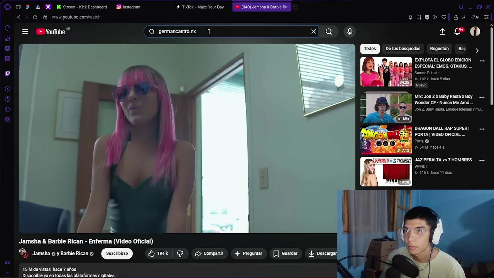This screenshot has width=494, height=278.
Task: Add page to bookmarks with heart icon
Action: click(x=444, y=17)
